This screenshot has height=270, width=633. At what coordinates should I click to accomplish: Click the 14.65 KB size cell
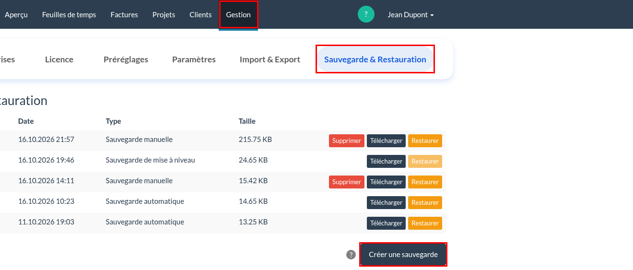[x=253, y=201]
